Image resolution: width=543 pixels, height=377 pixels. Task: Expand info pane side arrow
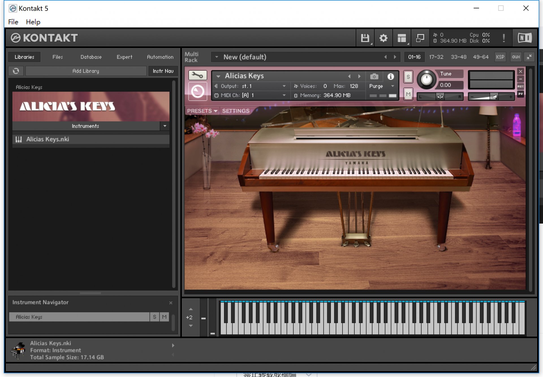[173, 345]
